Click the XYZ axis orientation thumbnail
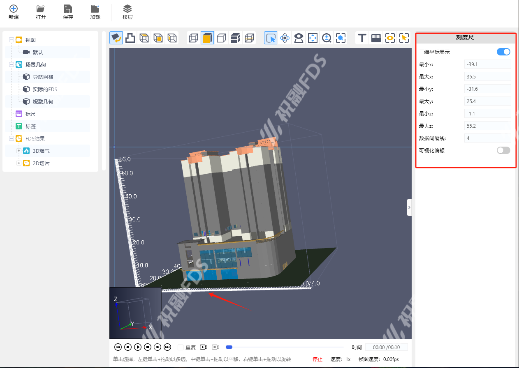The height and width of the screenshot is (368, 519). pos(135,313)
